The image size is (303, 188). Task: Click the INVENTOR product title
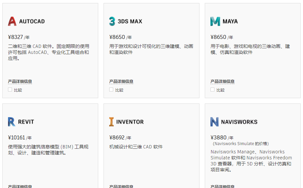130,122
